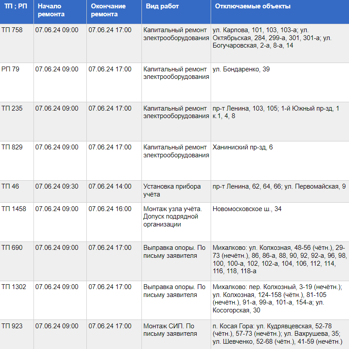Select the ТП 1458 cell
Screen dimensions: 349x349
14,209
